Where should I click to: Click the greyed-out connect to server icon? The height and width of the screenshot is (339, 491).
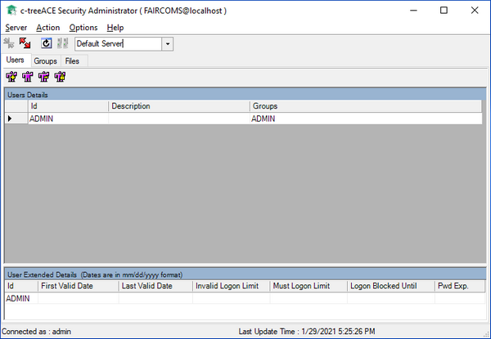point(9,43)
